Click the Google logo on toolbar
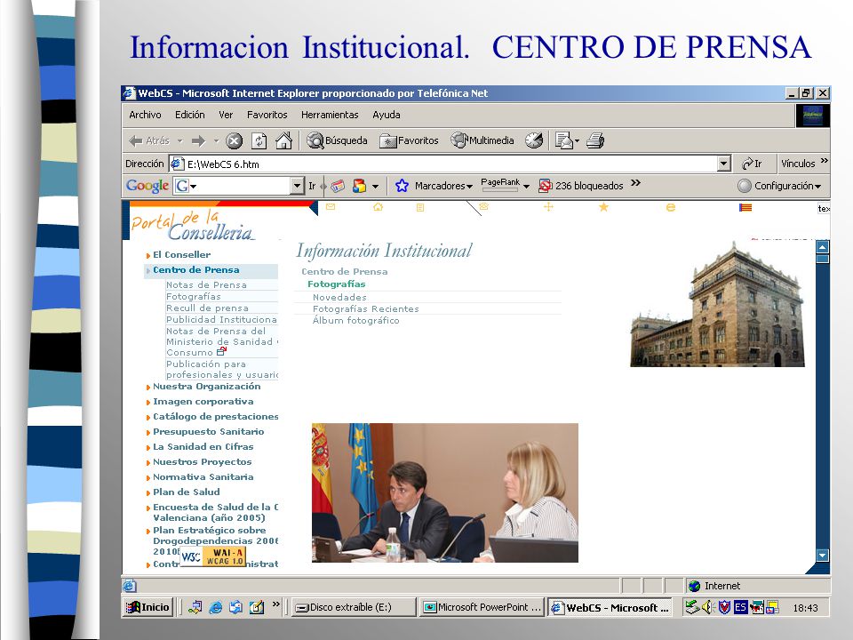853x640 pixels. click(147, 186)
